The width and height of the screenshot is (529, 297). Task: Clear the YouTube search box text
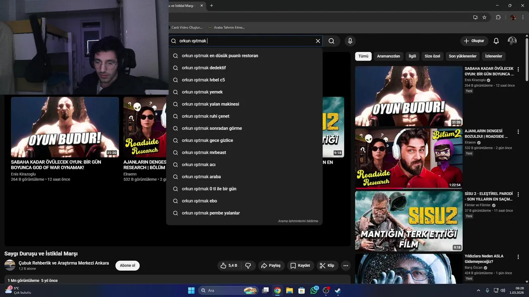tap(318, 41)
